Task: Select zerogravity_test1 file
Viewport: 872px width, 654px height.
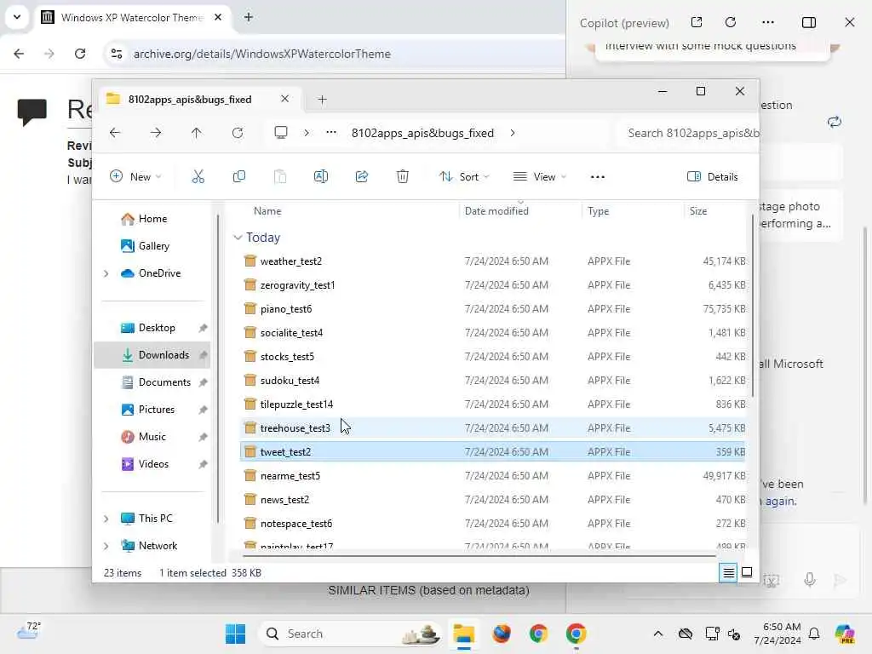Action: click(x=493, y=285)
